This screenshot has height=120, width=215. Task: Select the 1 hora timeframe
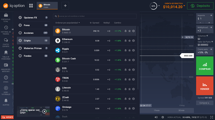point(157,110)
